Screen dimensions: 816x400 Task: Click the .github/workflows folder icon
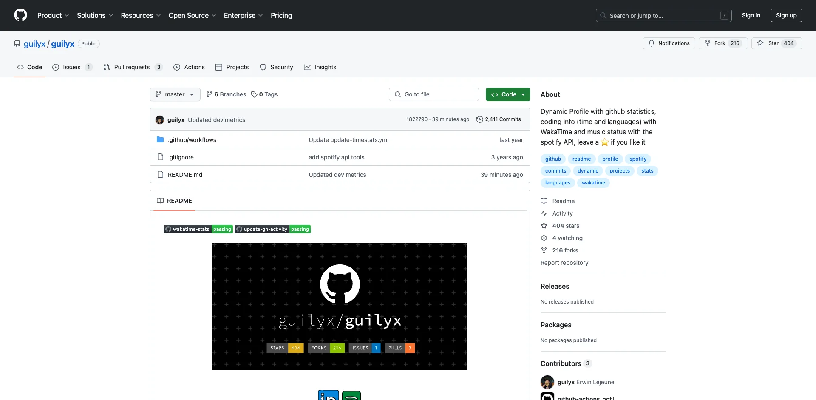pyautogui.click(x=160, y=139)
